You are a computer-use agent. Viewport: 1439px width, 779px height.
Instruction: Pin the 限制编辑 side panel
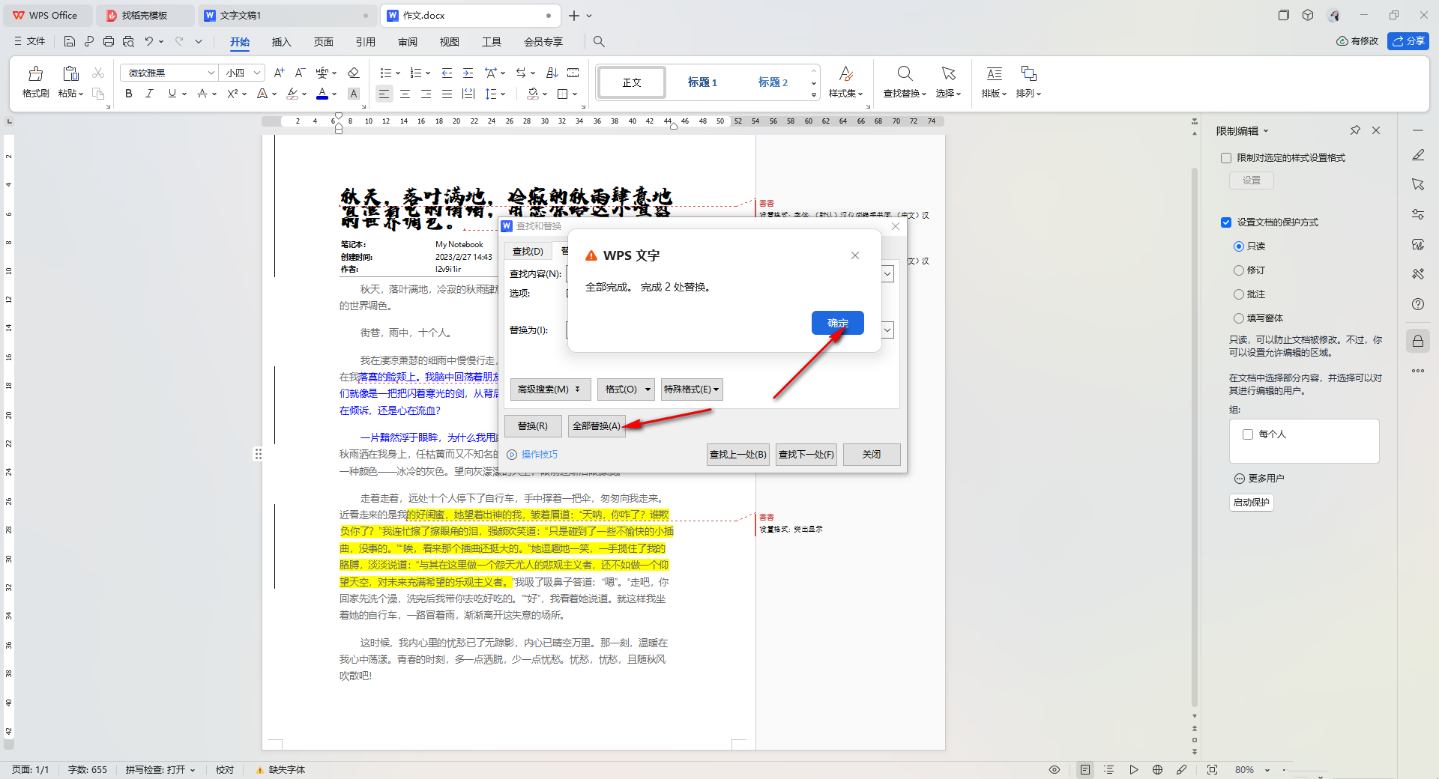point(1355,130)
